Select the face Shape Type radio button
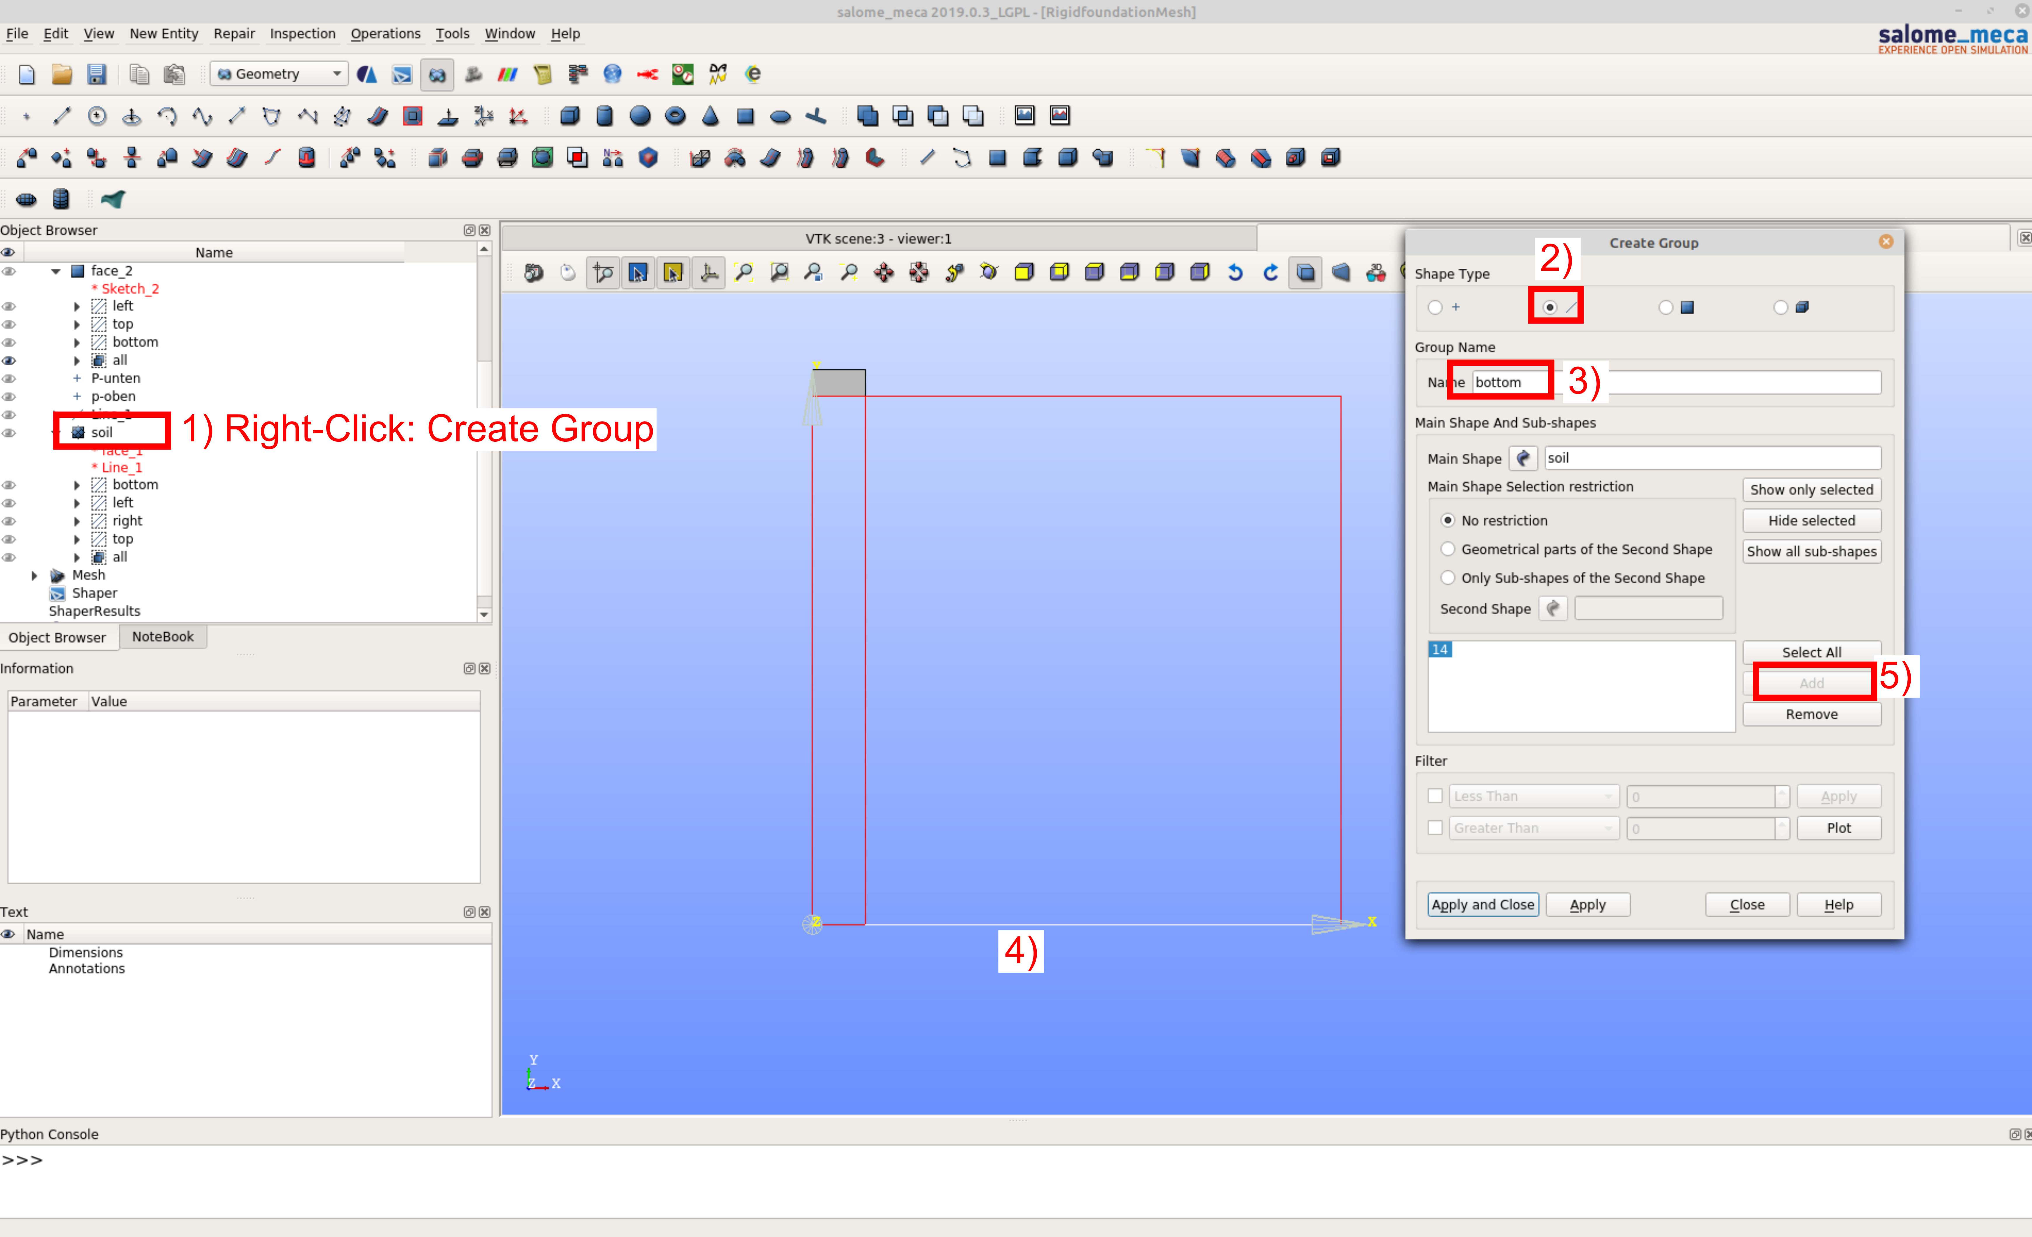The height and width of the screenshot is (1237, 2032). point(1666,307)
